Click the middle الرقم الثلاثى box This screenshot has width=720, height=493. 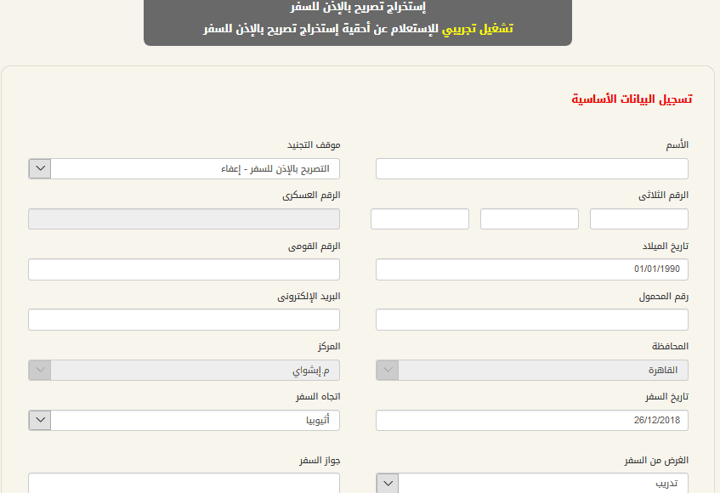pyautogui.click(x=530, y=219)
